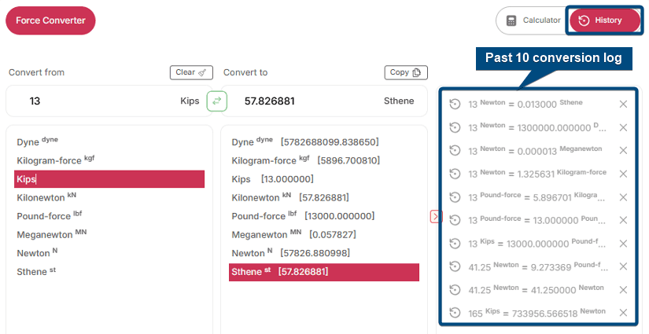The height and width of the screenshot is (334, 649).
Task: Collapse the history panel with red arrow
Action: (x=436, y=216)
